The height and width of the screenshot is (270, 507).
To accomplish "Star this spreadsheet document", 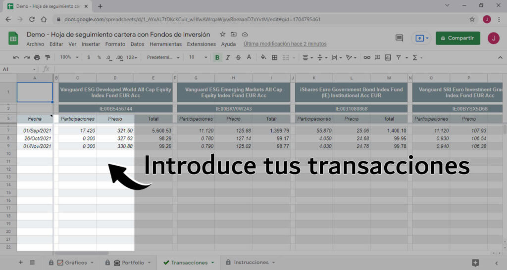I will tap(222, 34).
